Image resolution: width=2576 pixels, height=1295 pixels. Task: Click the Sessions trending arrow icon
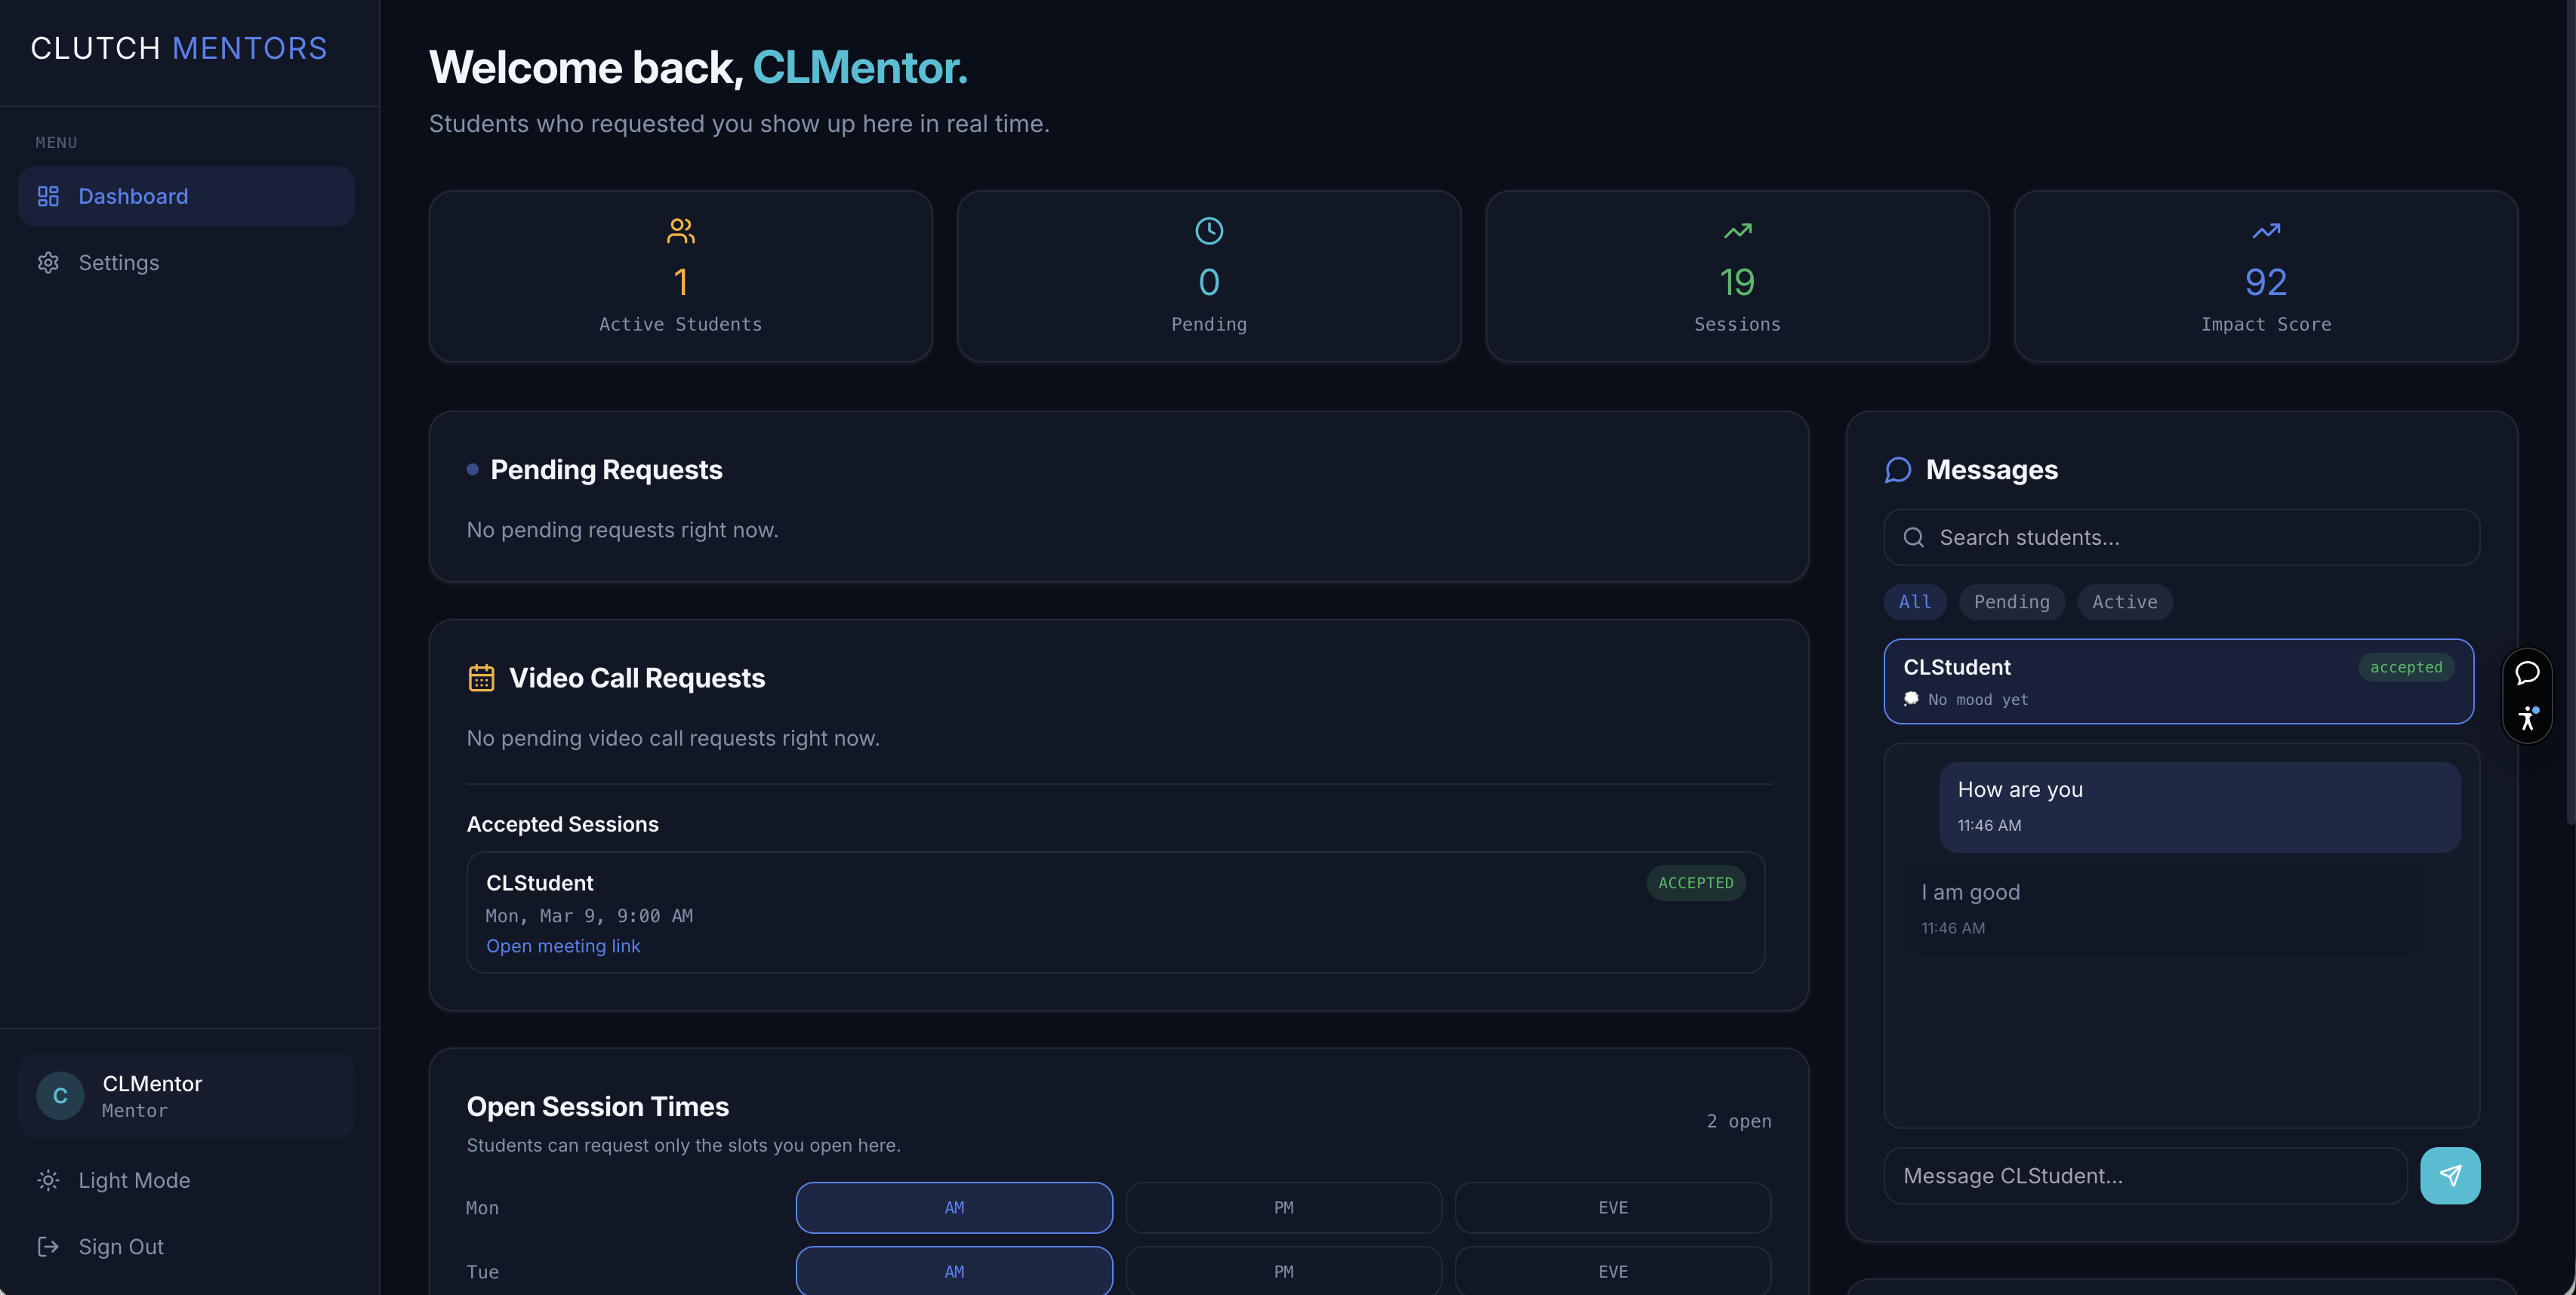tap(1737, 231)
